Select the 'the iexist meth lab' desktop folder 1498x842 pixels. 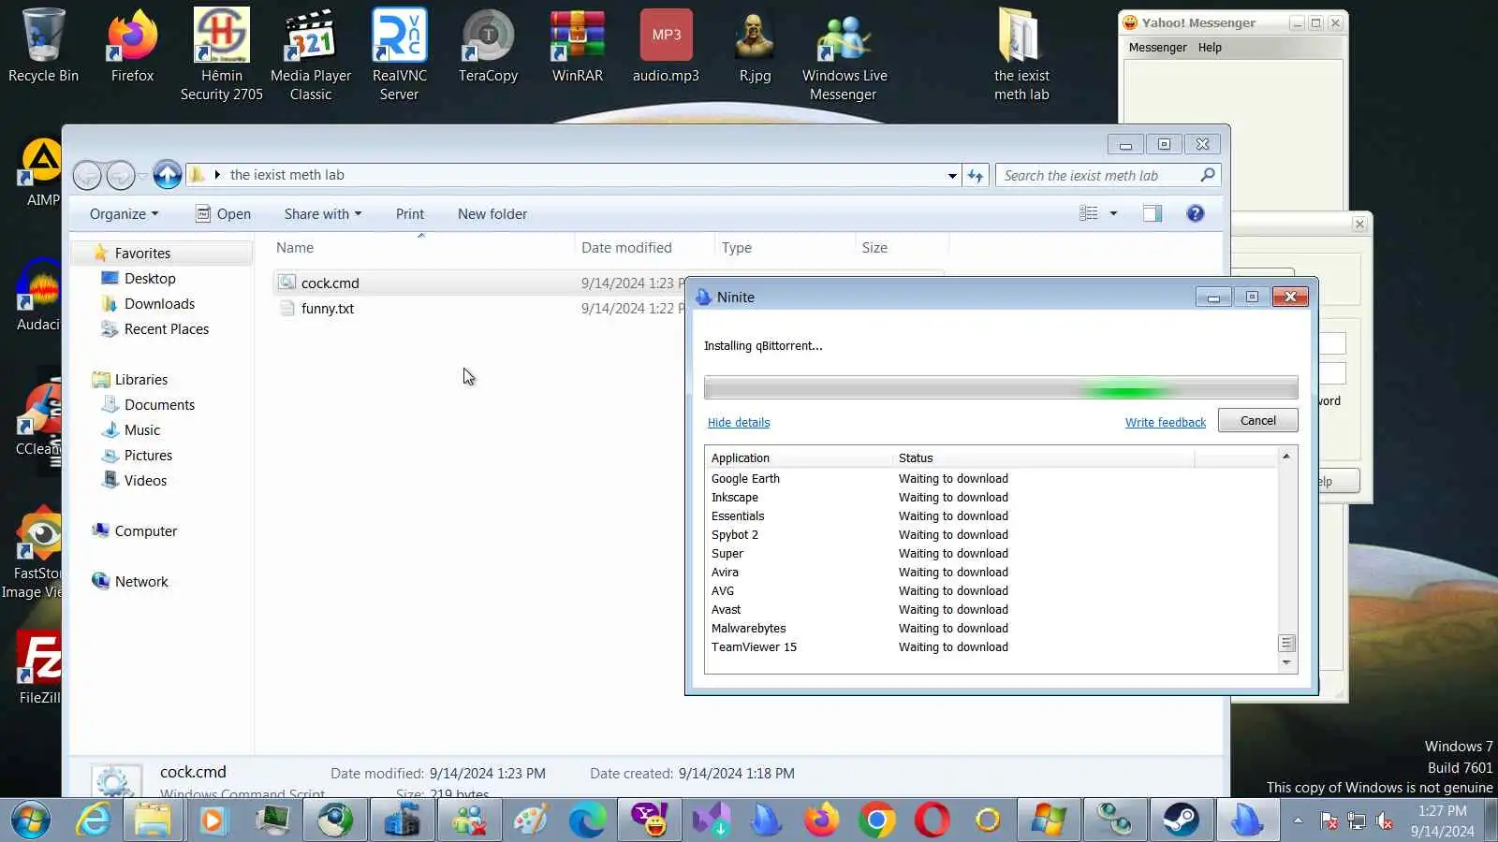pyautogui.click(x=1021, y=54)
